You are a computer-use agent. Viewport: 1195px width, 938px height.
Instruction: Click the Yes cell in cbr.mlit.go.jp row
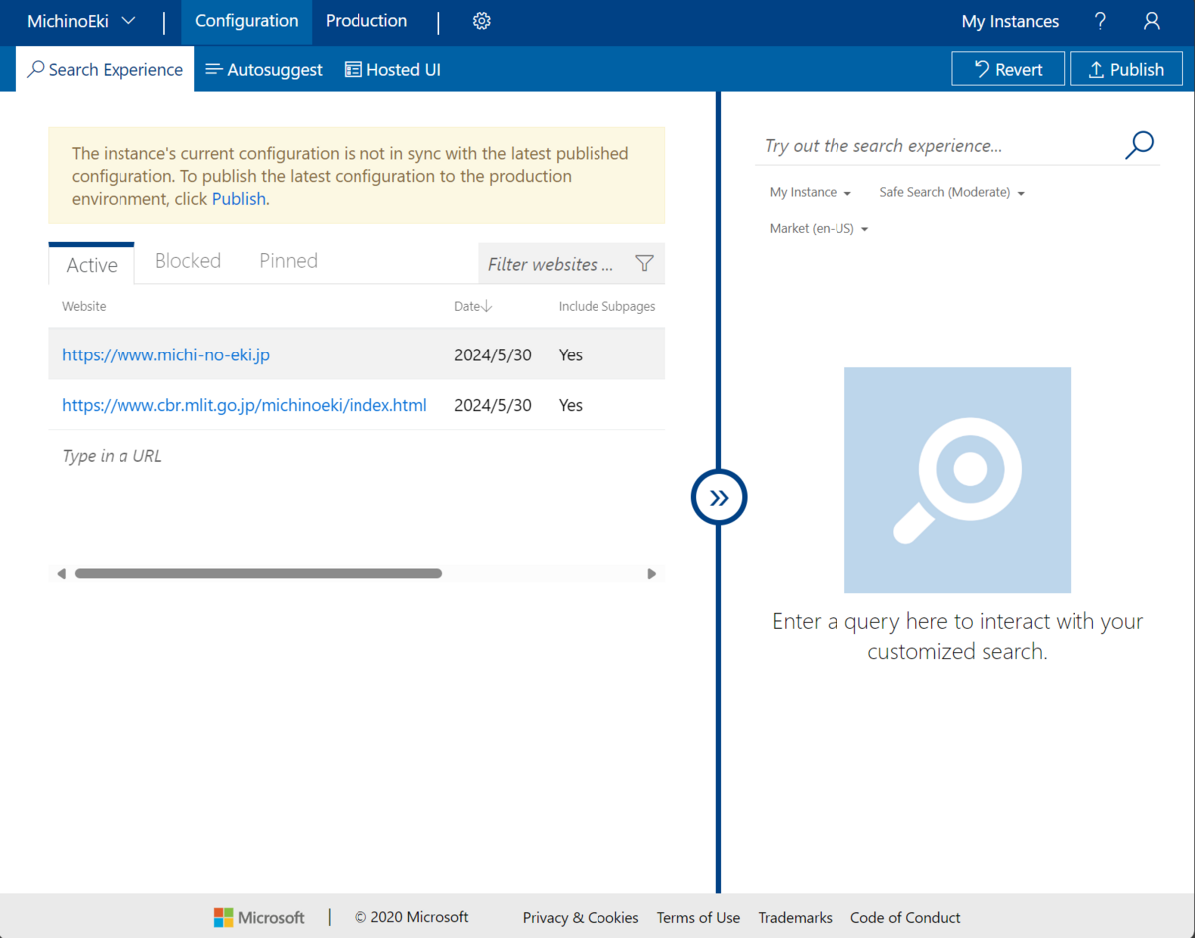click(x=571, y=405)
